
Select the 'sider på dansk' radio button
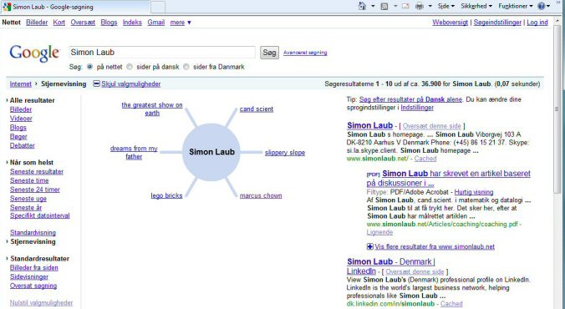pyautogui.click(x=130, y=67)
